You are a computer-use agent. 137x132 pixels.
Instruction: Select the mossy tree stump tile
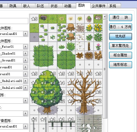(x=71, y=37)
